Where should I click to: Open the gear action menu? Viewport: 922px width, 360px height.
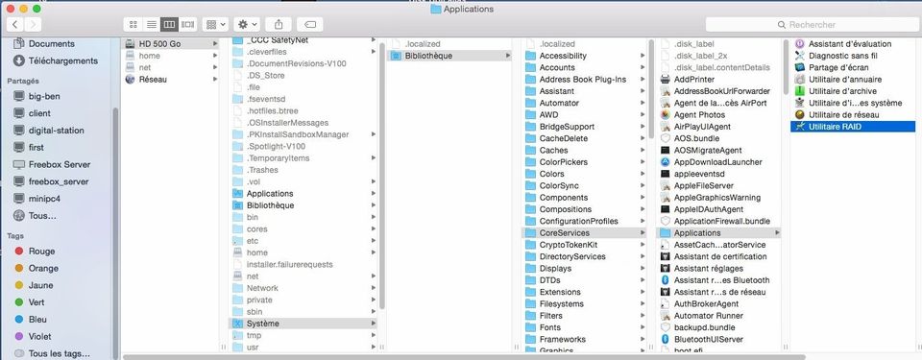point(247,24)
